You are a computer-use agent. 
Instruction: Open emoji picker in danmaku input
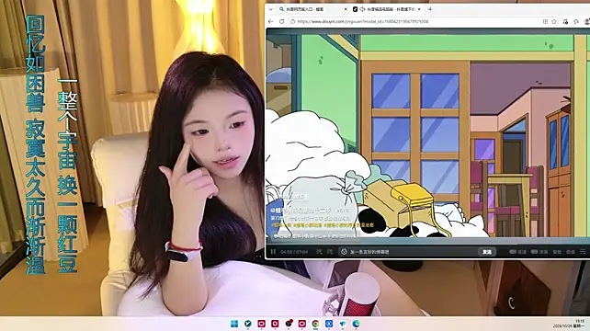coord(344,252)
